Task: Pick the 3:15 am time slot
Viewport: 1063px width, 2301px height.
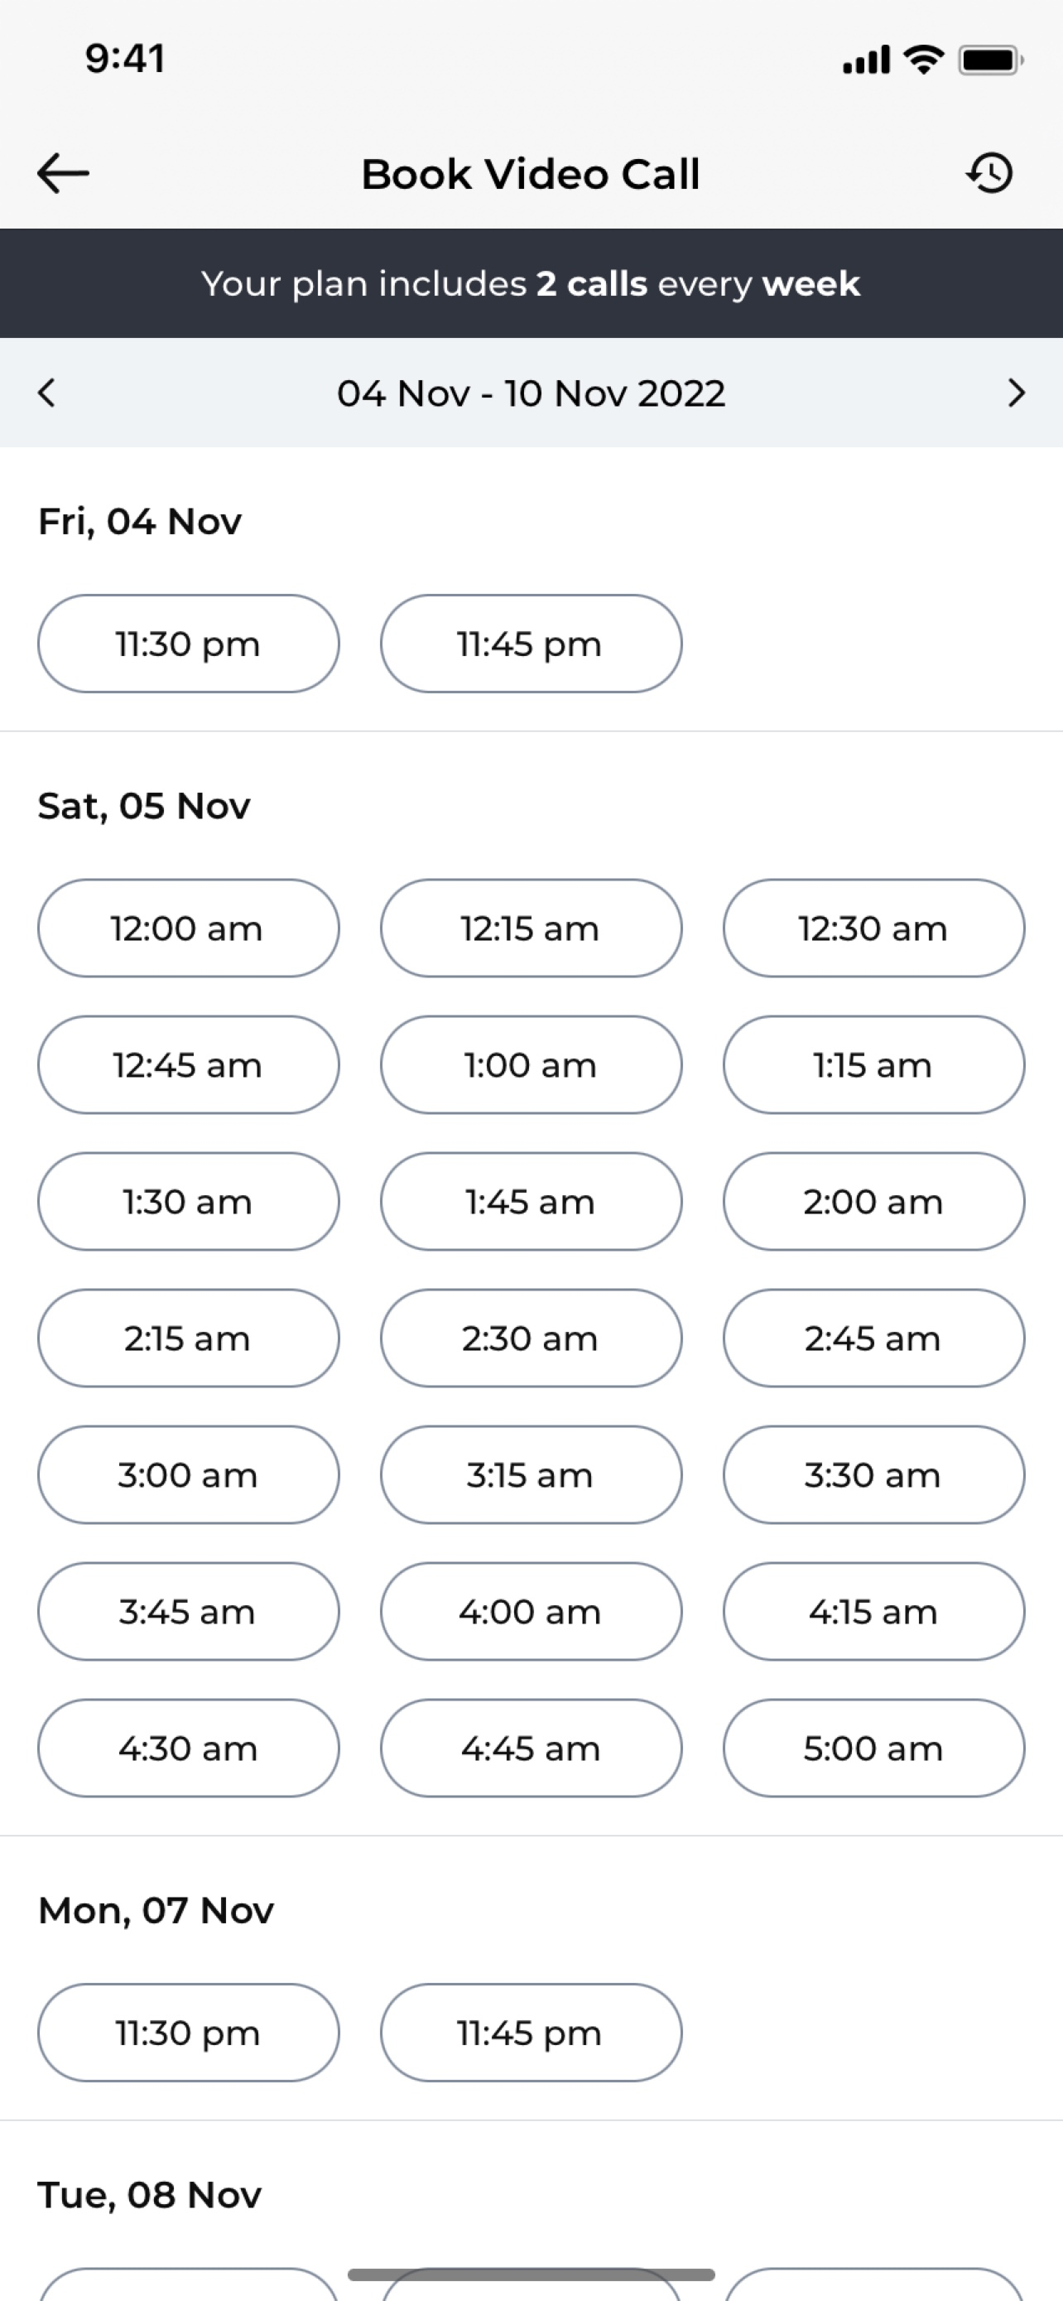Action: tap(531, 1476)
